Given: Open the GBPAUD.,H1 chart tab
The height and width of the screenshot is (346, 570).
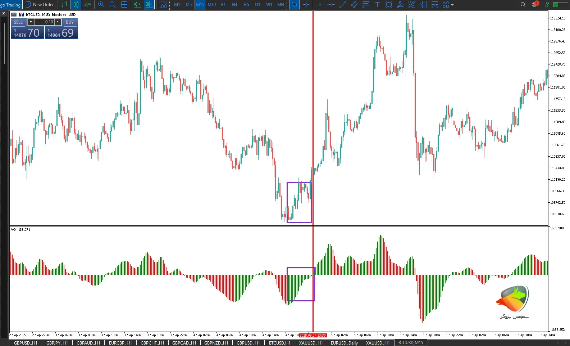Looking at the screenshot, I should pyautogui.click(x=88, y=343).
